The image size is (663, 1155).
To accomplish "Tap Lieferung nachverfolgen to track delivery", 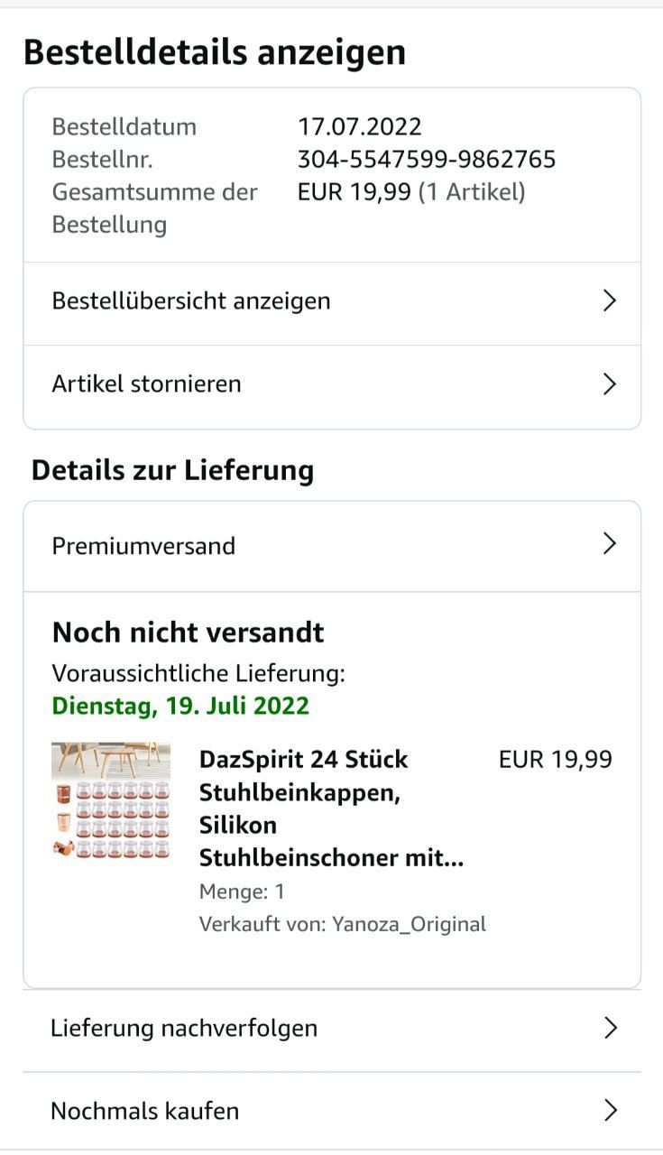I will click(184, 1028).
